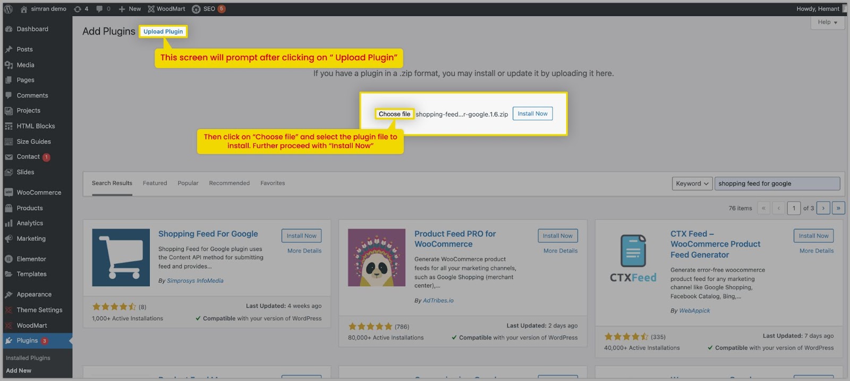The image size is (850, 381).
Task: Open More Details for Shopping Feed For Google
Action: pos(304,251)
